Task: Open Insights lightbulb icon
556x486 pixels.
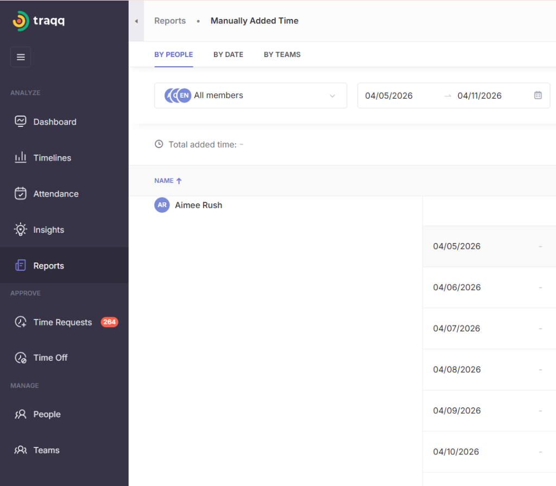Action: (21, 229)
